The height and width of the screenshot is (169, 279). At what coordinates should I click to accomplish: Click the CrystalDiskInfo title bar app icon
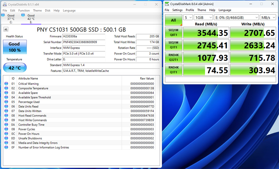click(5, 4)
